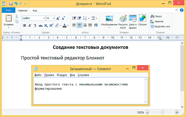The height and width of the screenshot is (117, 186).
Task: Open the list style dropdown arrow
Action: tap(89, 18)
